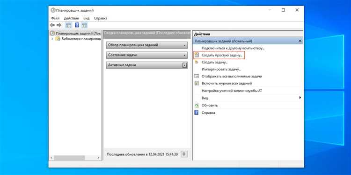This screenshot has width=351, height=175.
Task: Click the Back arrow toolbar icon
Action: (52, 25)
